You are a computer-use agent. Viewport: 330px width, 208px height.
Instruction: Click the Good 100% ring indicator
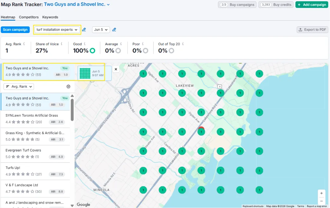coord(92,50)
